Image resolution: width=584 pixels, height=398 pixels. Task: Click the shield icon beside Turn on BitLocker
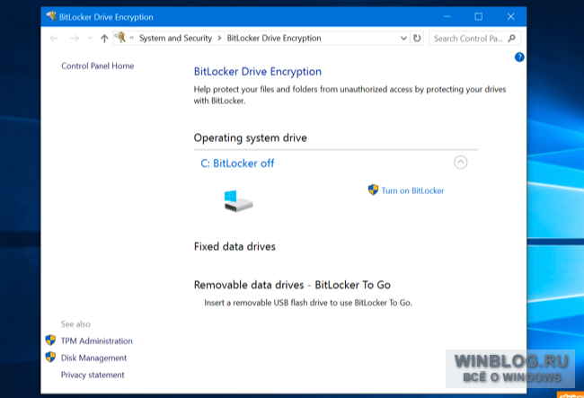pos(373,190)
